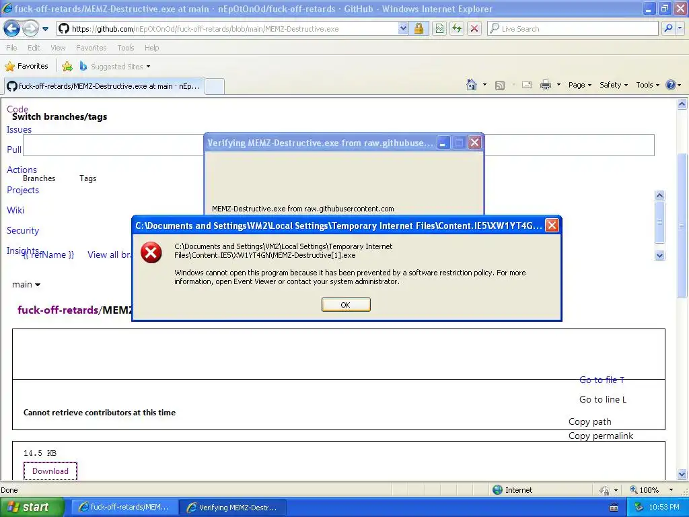Select the Tags tab
Image resolution: width=689 pixels, height=517 pixels.
click(88, 178)
